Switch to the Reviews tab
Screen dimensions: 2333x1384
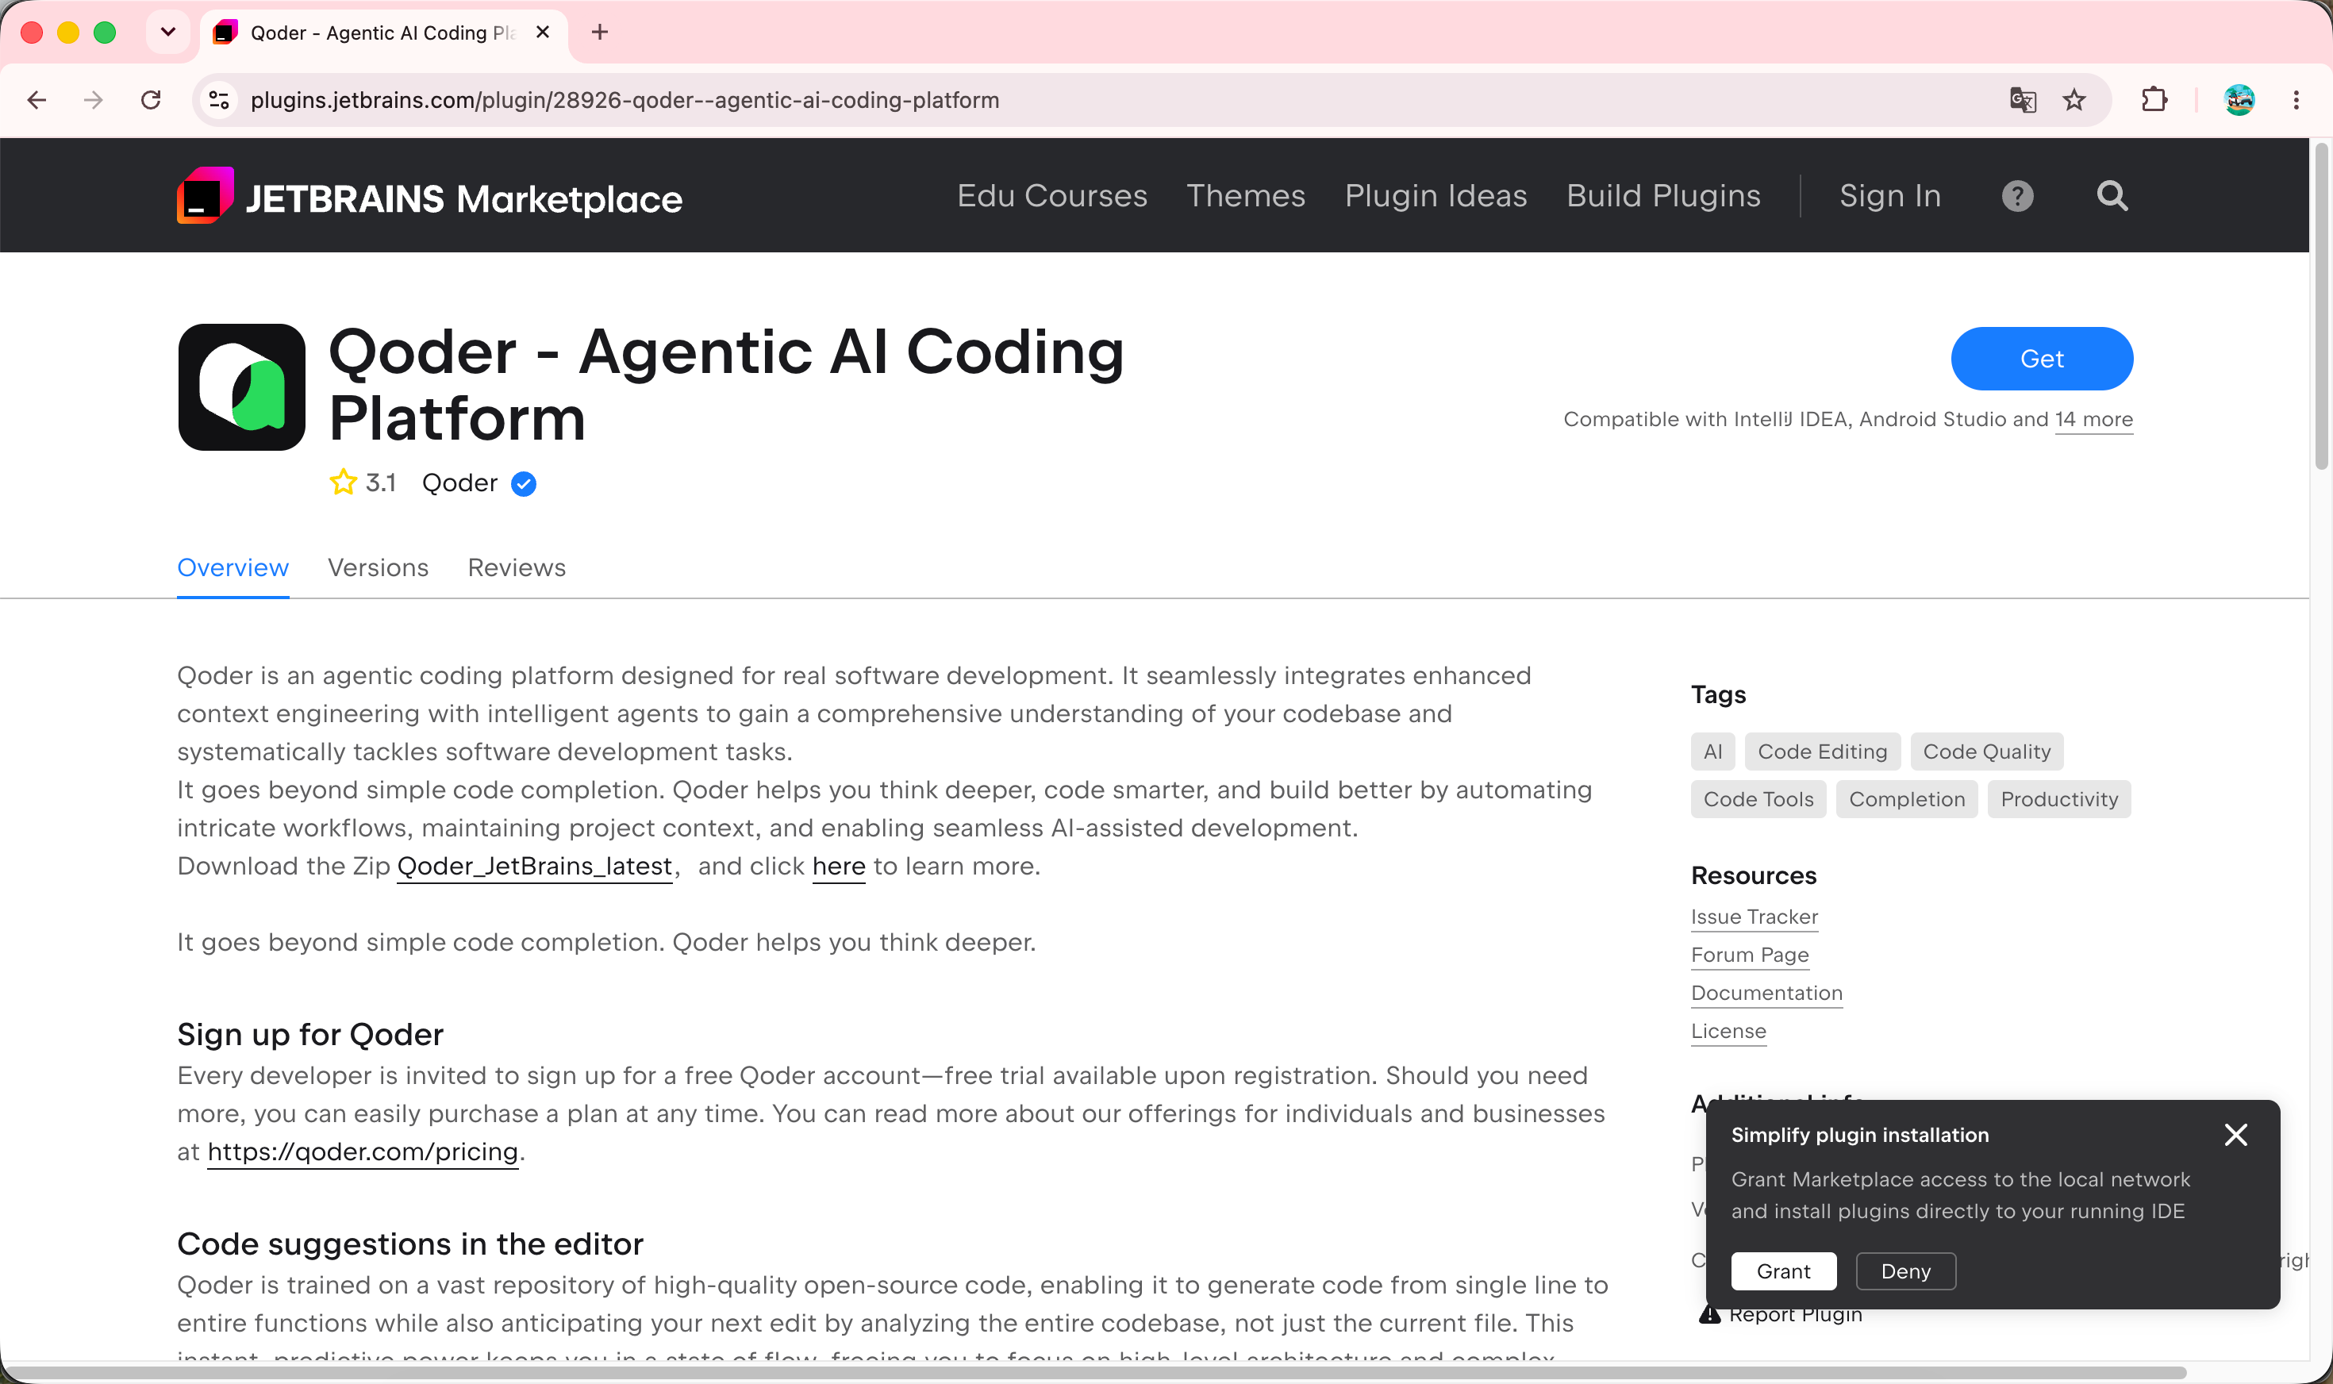point(517,567)
